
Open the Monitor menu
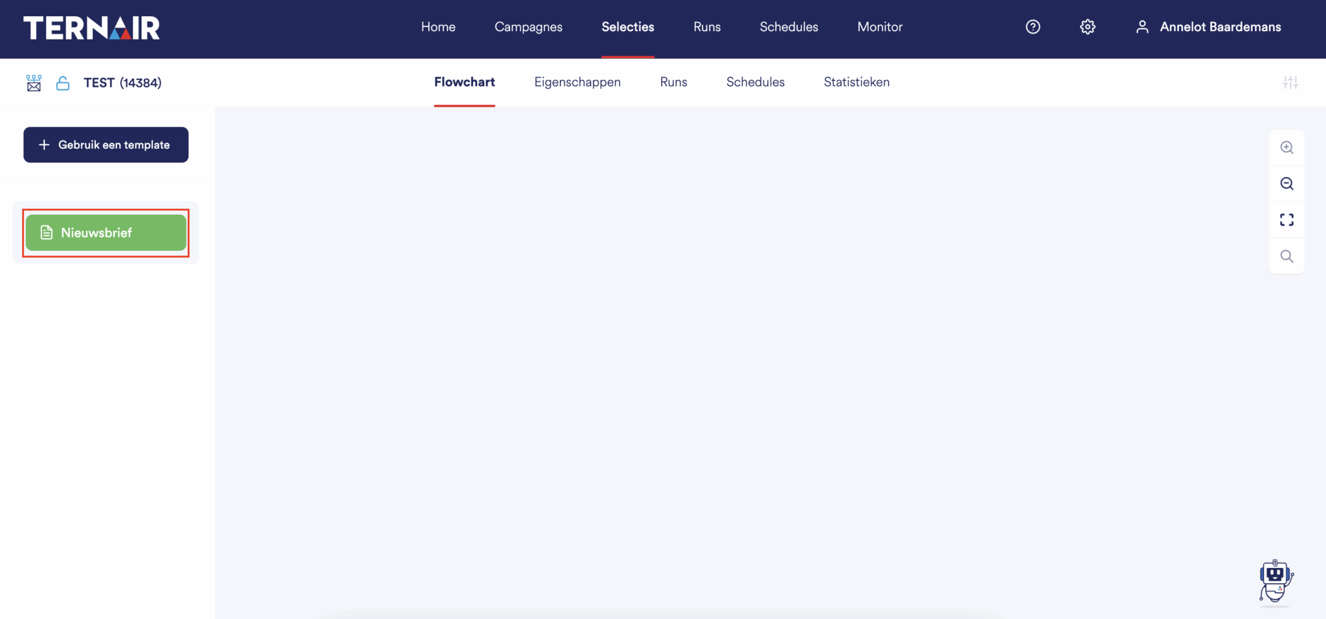click(880, 27)
